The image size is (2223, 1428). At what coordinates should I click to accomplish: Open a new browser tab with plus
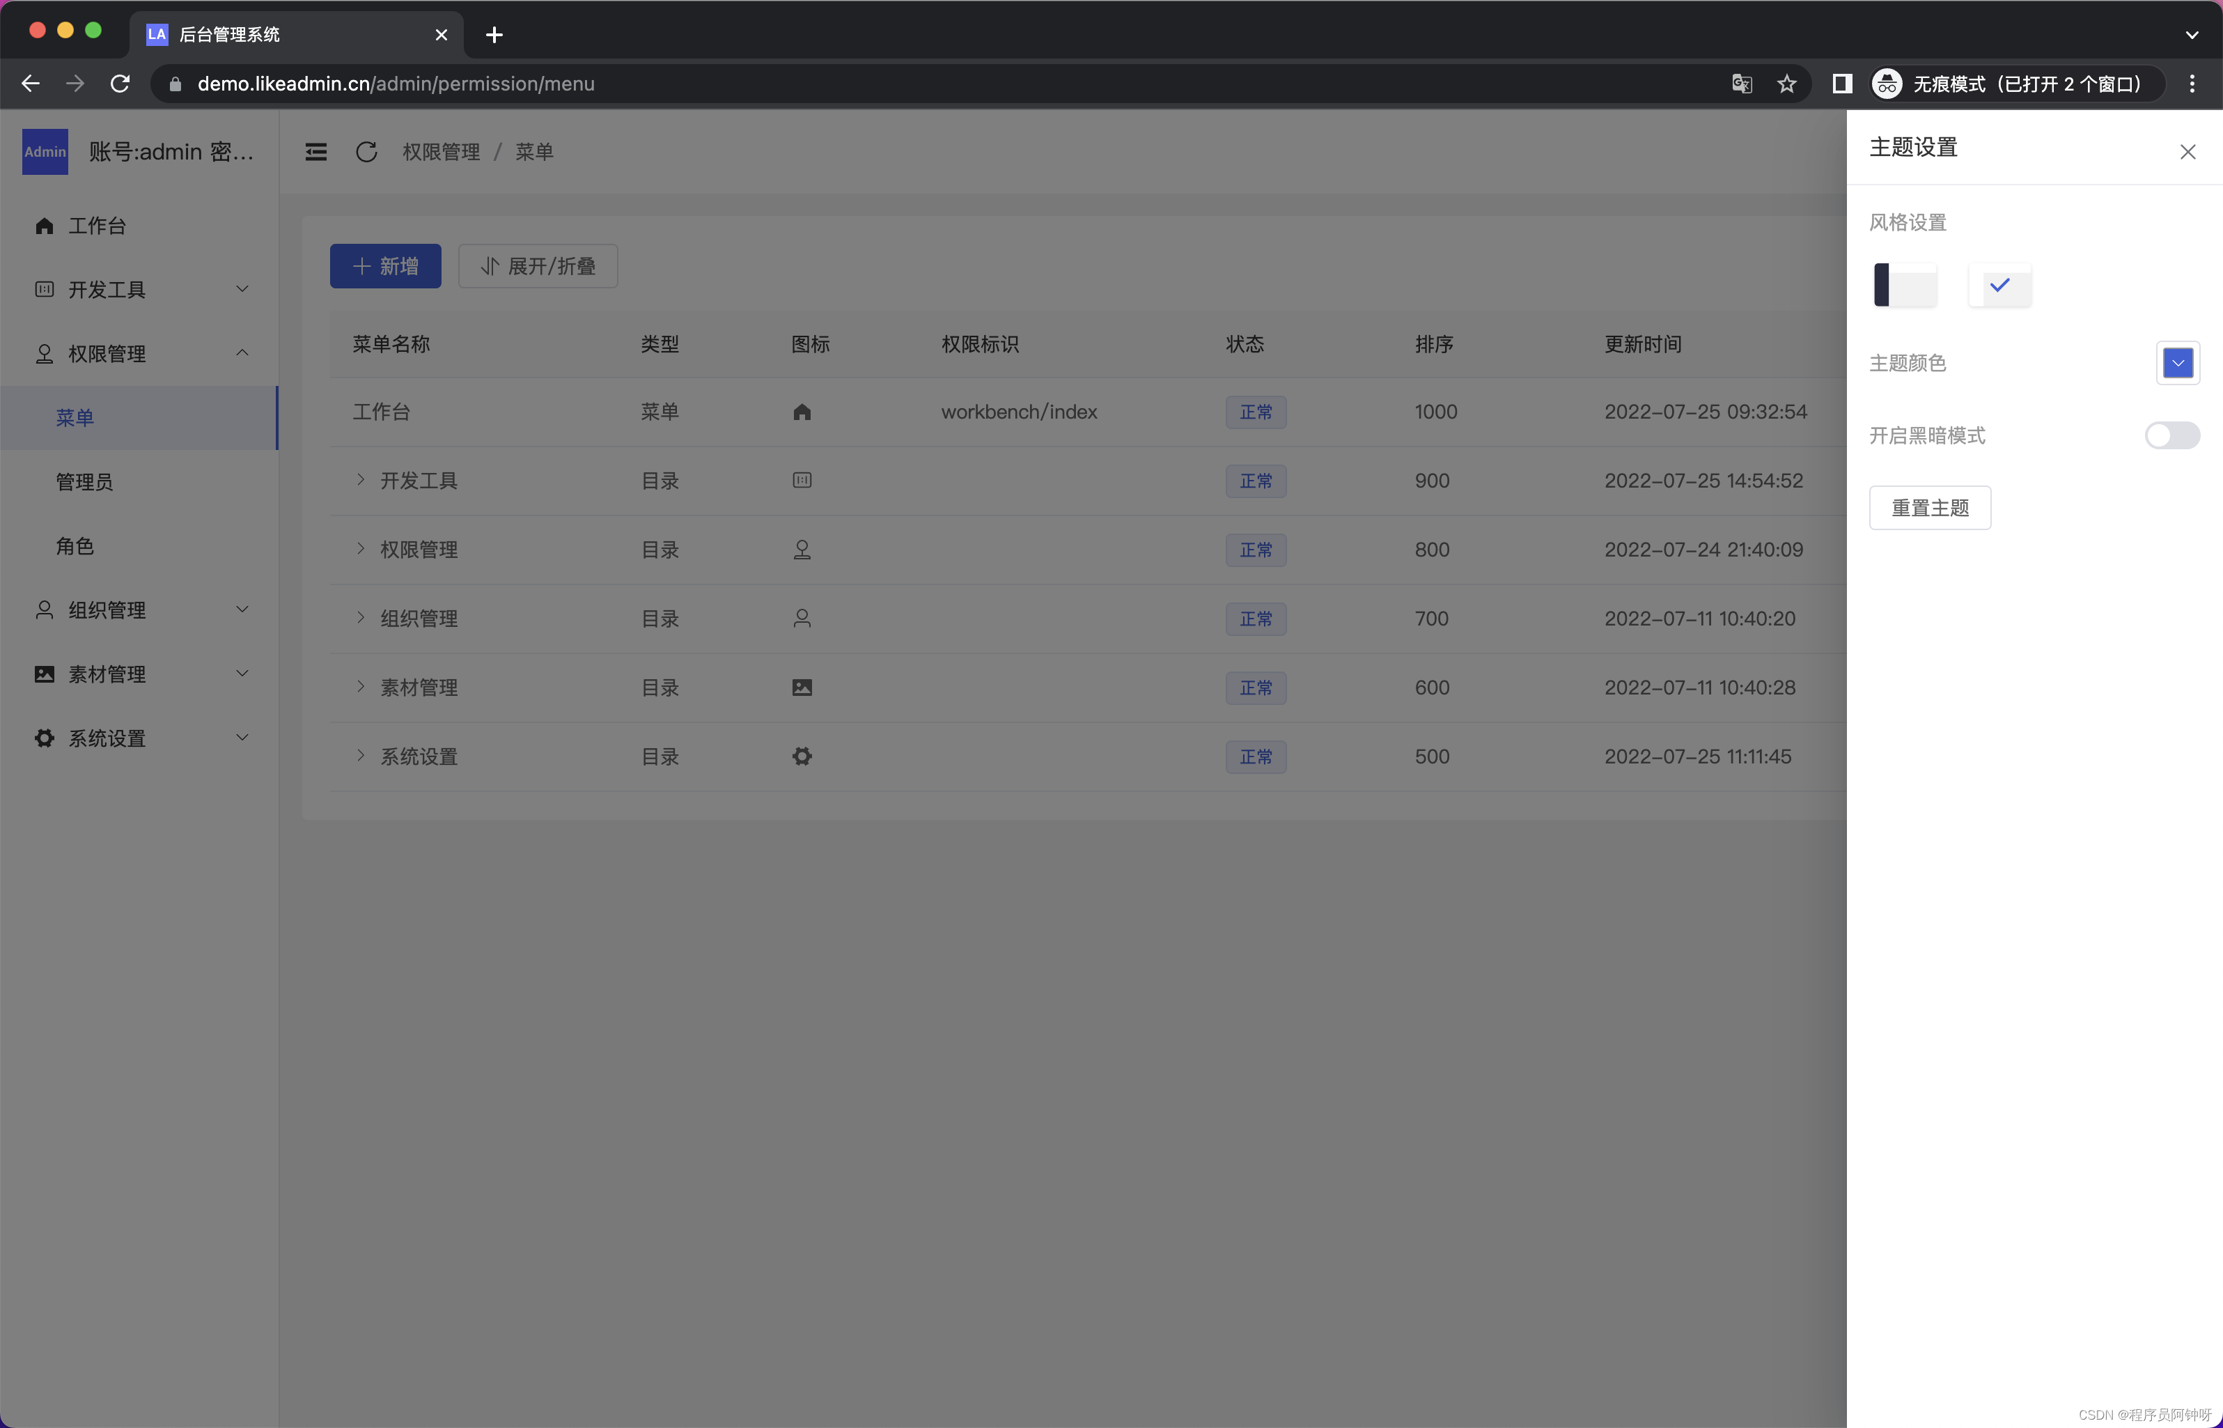[x=494, y=34]
